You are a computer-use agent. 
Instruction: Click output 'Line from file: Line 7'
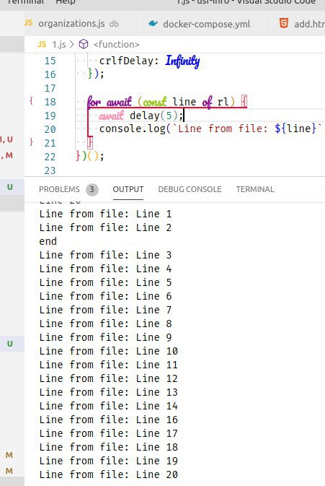point(105,310)
